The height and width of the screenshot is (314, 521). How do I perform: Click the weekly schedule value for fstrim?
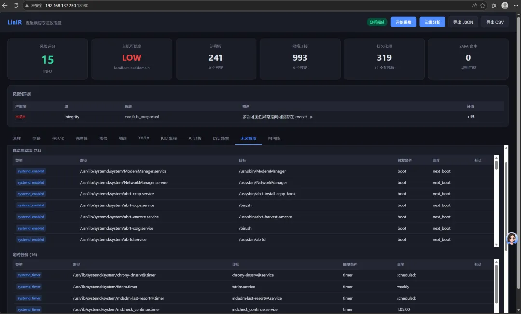coord(403,287)
